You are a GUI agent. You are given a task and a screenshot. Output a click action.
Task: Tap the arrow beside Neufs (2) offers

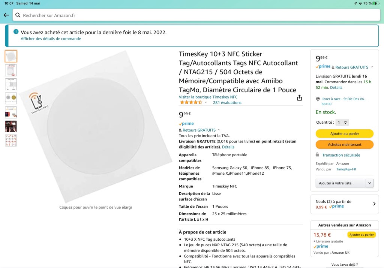374,204
